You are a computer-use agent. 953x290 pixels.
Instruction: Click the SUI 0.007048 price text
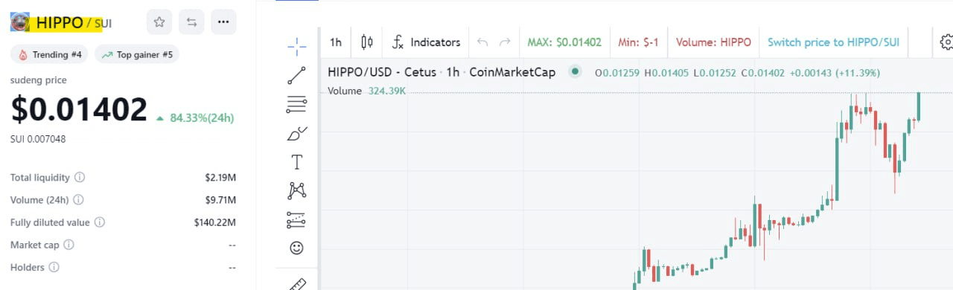pos(38,139)
